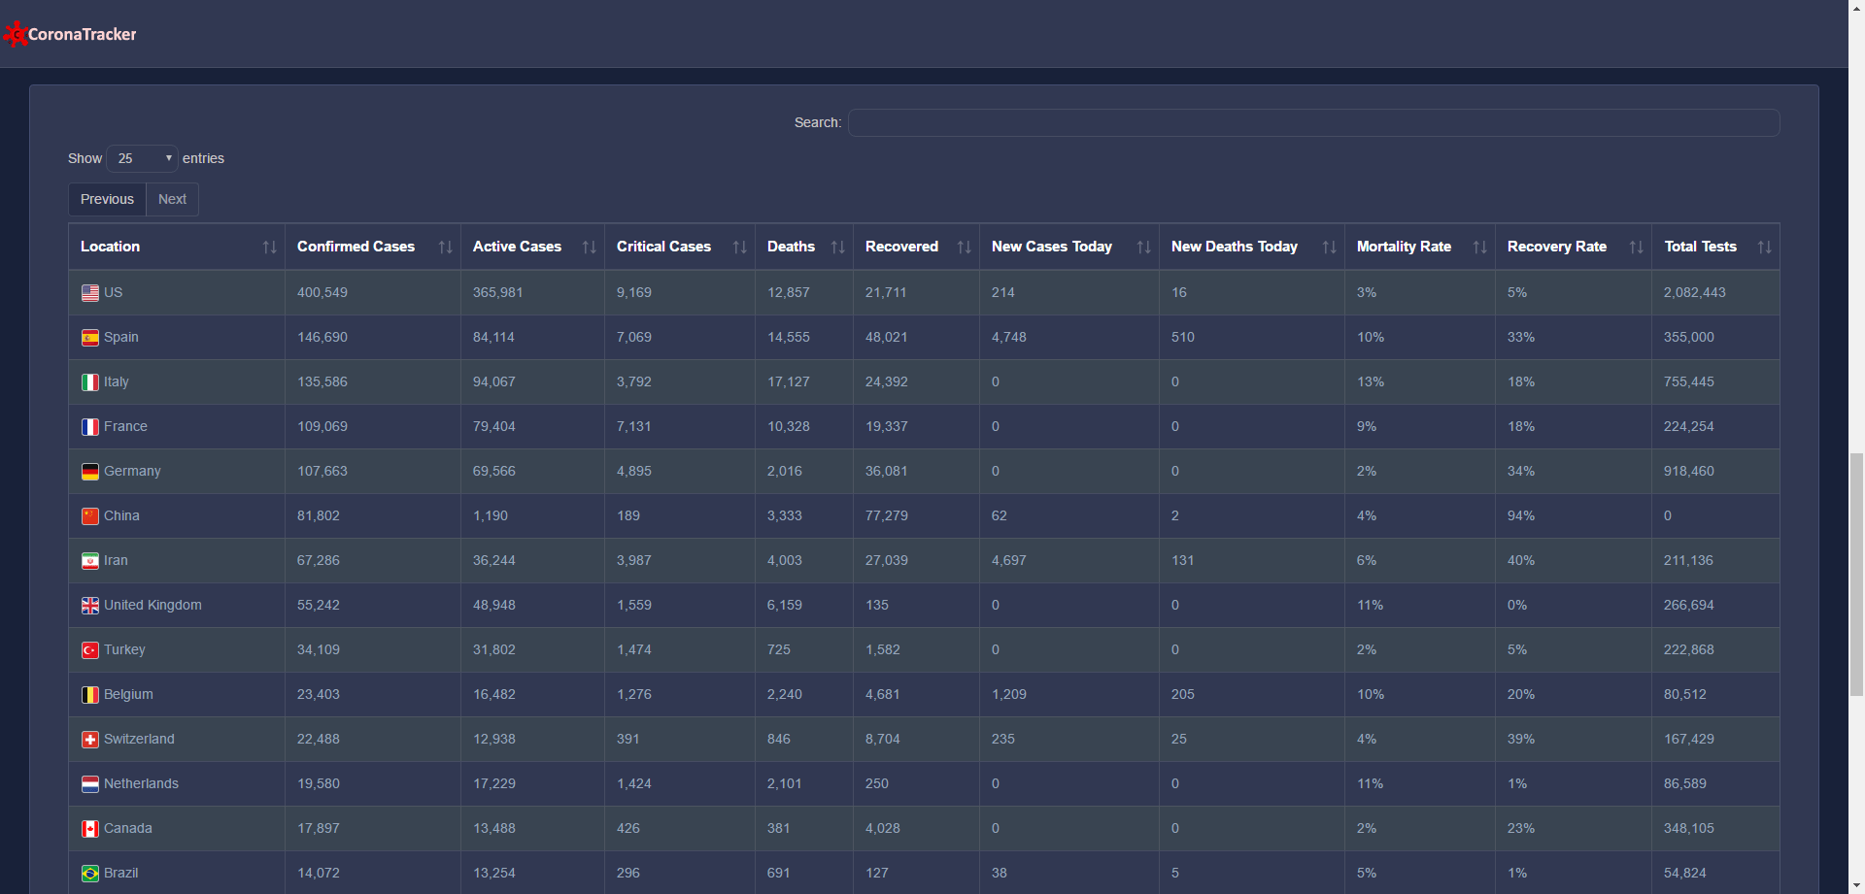
Task: Click China recovered value 77,279
Action: coord(887,515)
